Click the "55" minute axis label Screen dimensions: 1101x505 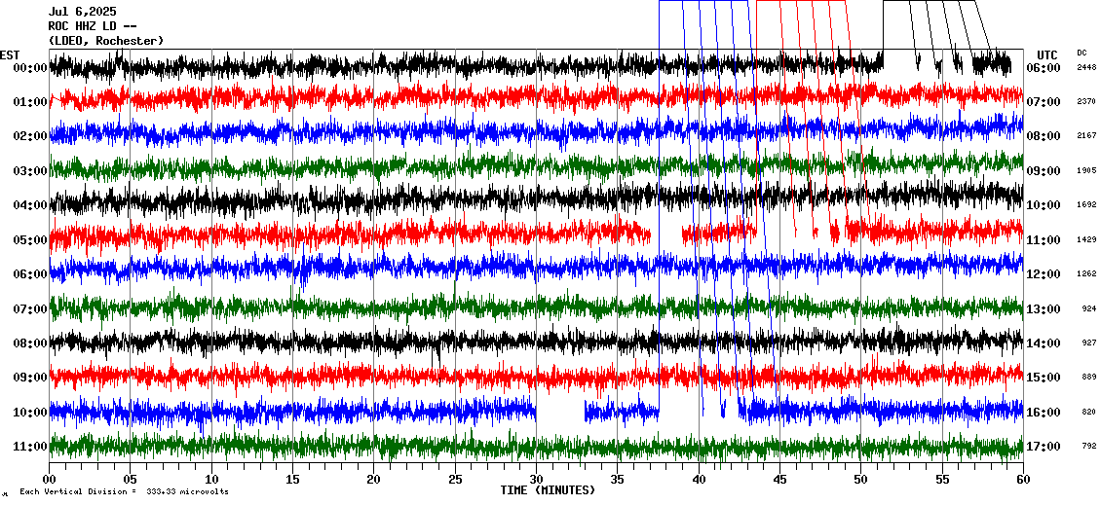click(942, 479)
